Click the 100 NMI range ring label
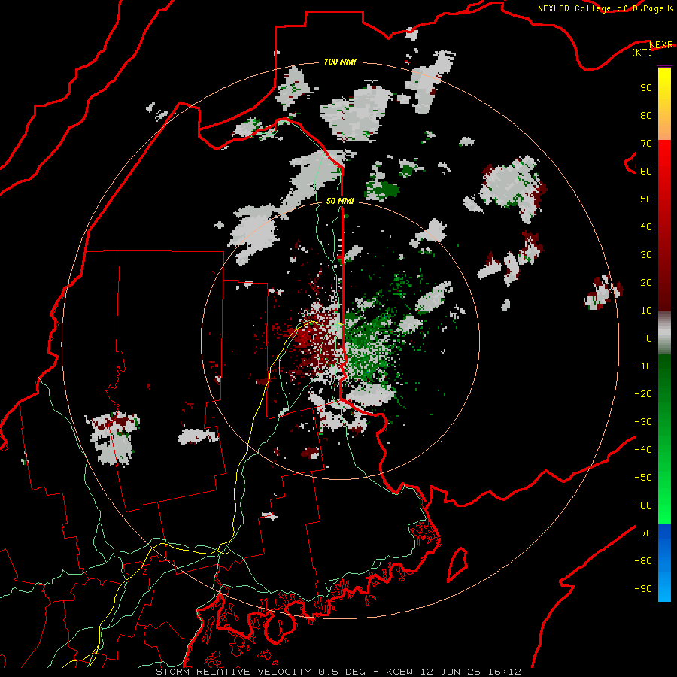Viewport: 677px width, 677px height. (340, 62)
